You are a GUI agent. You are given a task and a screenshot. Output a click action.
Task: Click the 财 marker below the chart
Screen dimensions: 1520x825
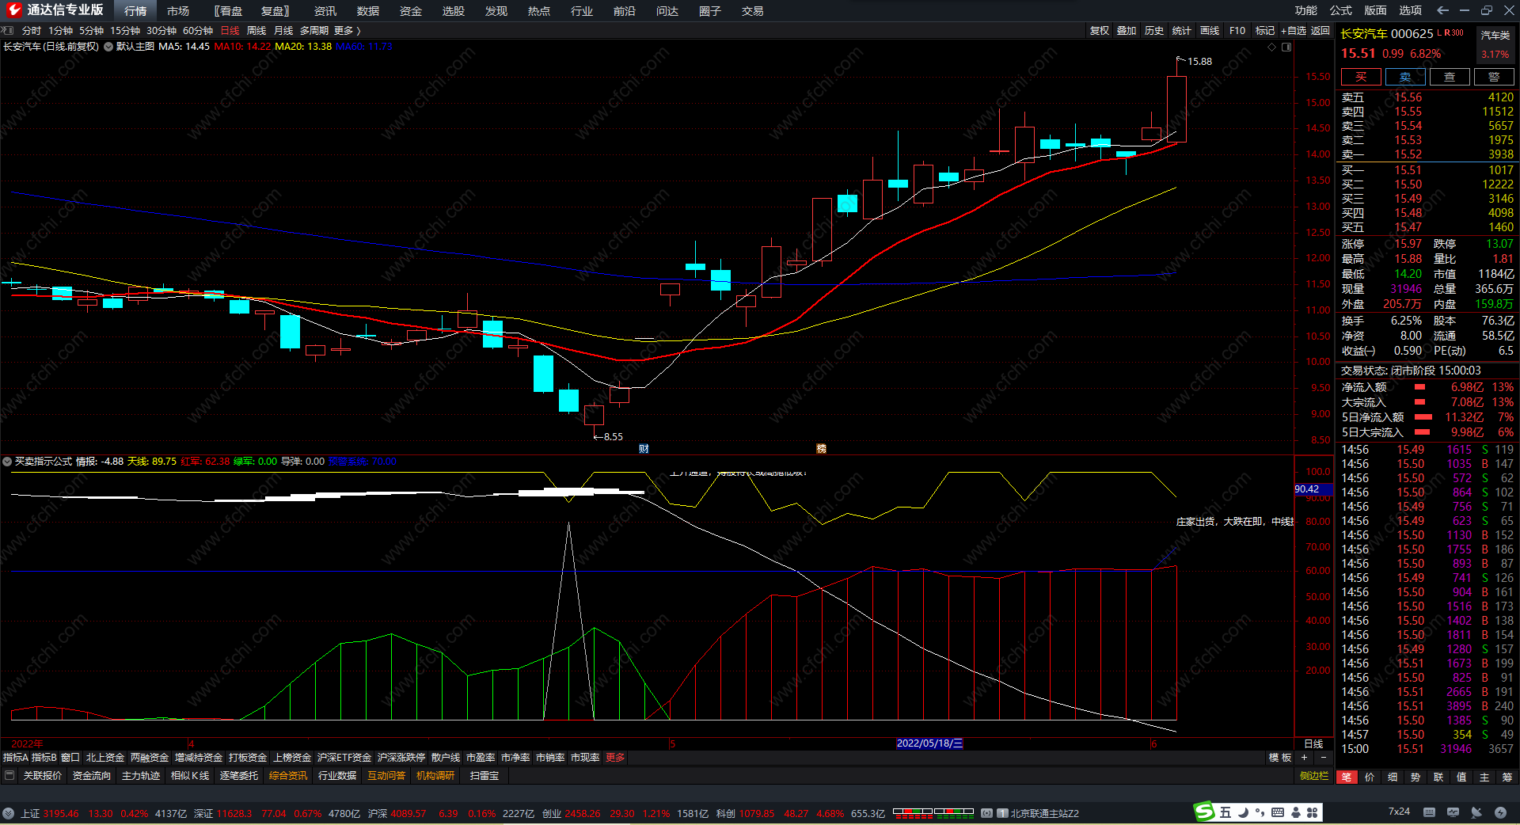coord(644,449)
